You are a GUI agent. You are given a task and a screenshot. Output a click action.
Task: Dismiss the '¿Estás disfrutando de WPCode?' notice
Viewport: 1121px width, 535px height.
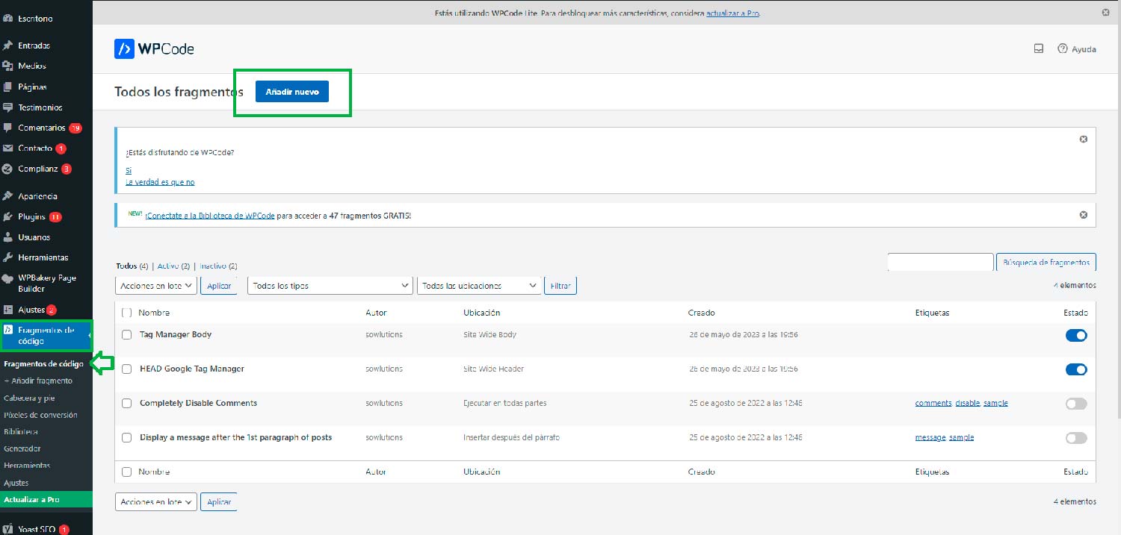coord(1084,140)
